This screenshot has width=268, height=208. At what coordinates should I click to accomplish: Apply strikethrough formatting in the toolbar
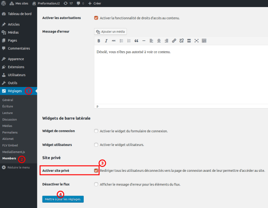coord(114,41)
